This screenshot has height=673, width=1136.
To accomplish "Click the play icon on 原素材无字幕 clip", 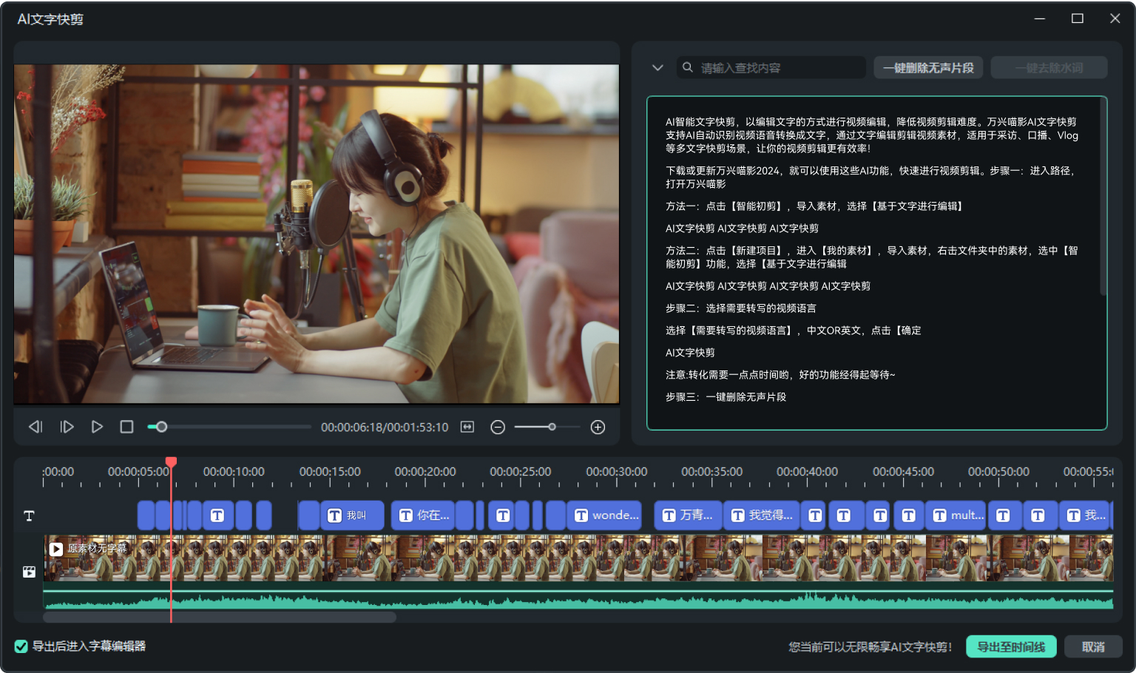I will tap(56, 549).
